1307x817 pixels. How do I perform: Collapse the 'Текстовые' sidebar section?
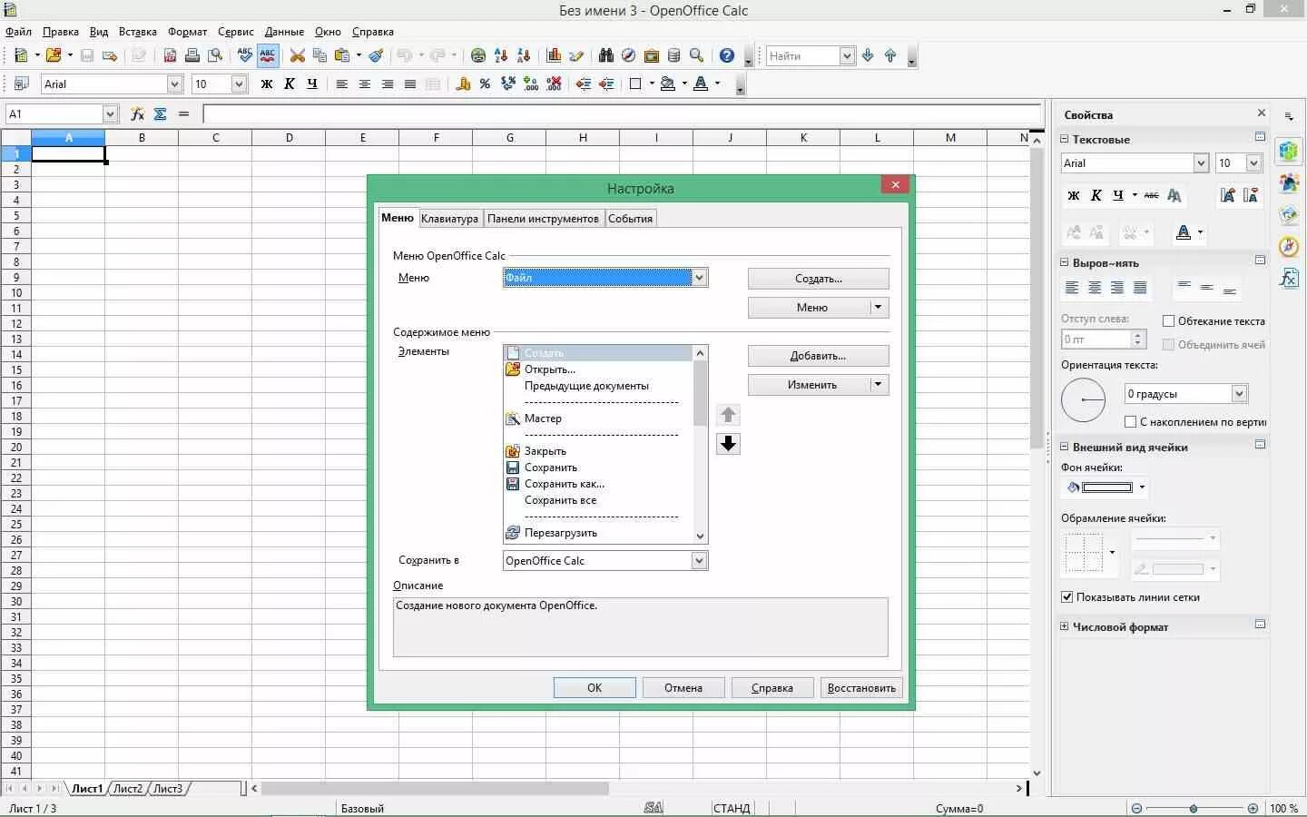(x=1065, y=139)
